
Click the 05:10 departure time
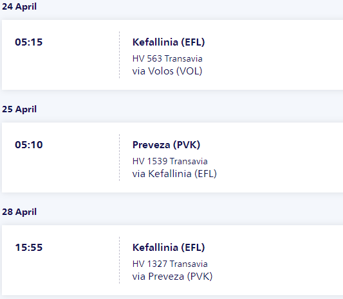(29, 145)
